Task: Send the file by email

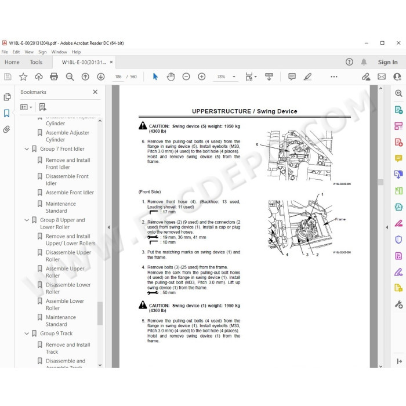Action: click(382, 77)
